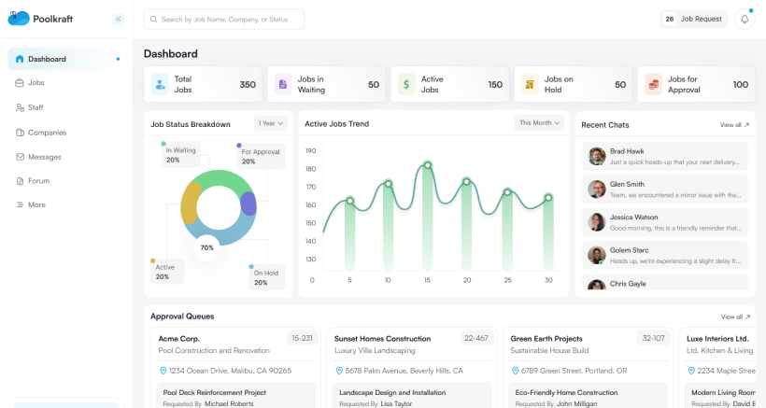Viewport: 766px width, 408px height.
Task: Click View all in Recent Chats
Action: click(x=734, y=124)
